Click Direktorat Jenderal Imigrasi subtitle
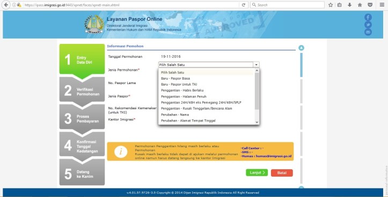 pyautogui.click(x=127, y=26)
